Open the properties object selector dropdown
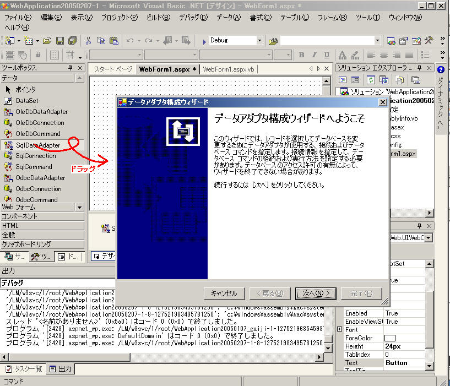The width and height of the screenshot is (450, 386). (x=429, y=238)
